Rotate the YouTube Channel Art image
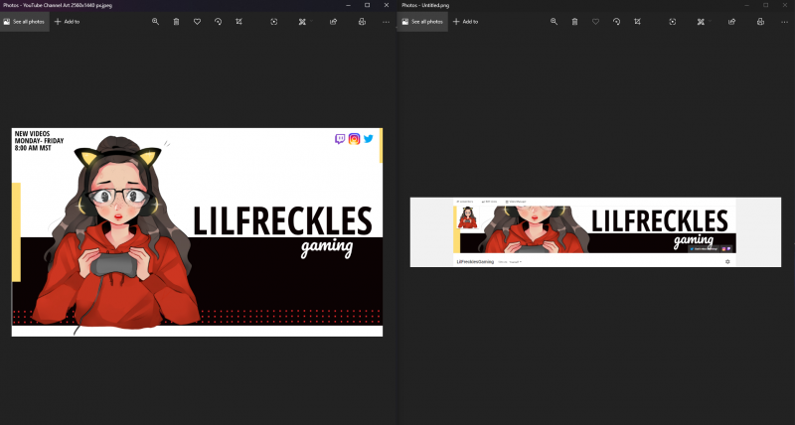Image resolution: width=795 pixels, height=425 pixels. (x=218, y=21)
